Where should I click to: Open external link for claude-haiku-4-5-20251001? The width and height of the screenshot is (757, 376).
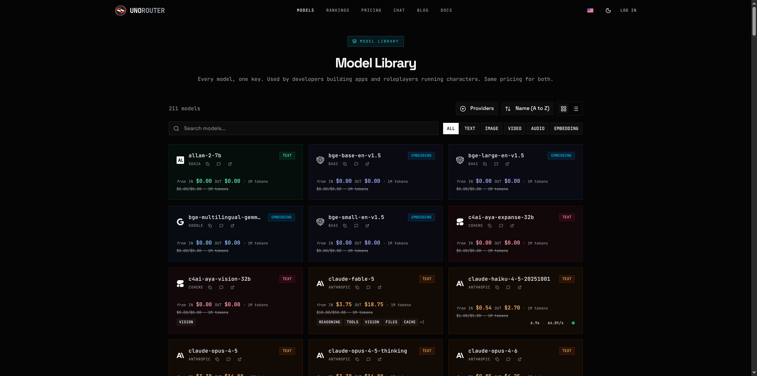520,288
